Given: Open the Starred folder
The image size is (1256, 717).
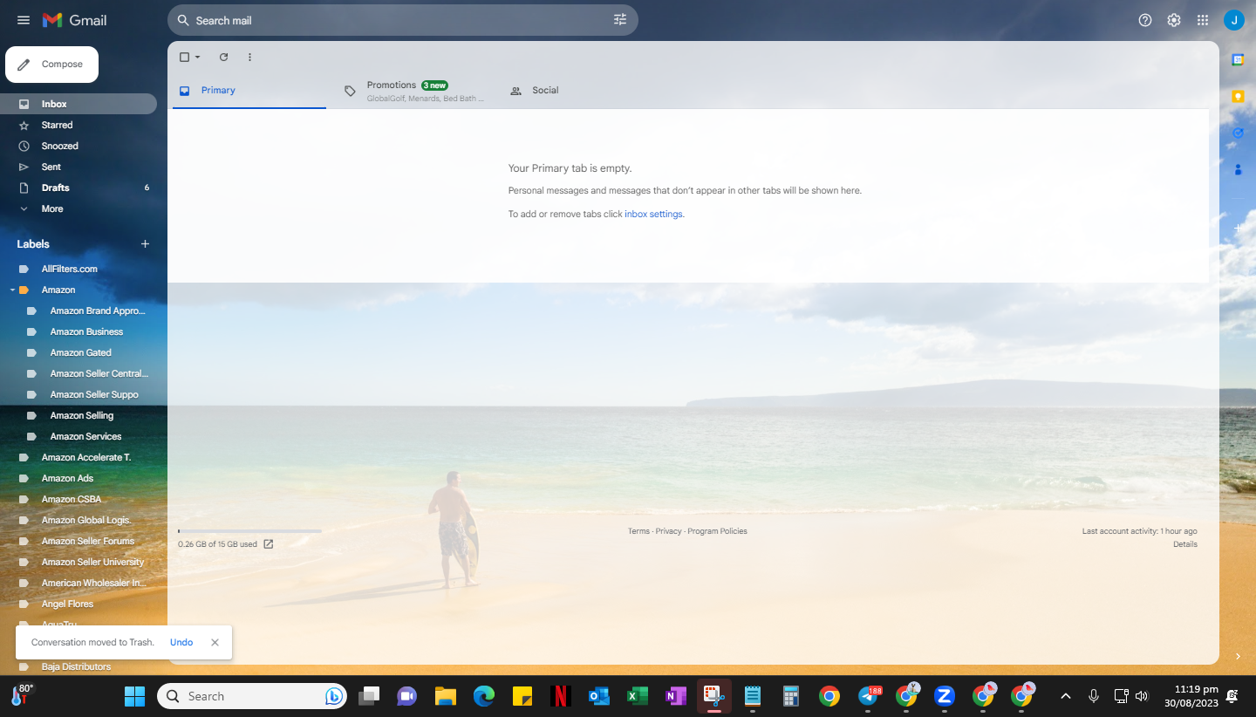Looking at the screenshot, I should 78,125.
